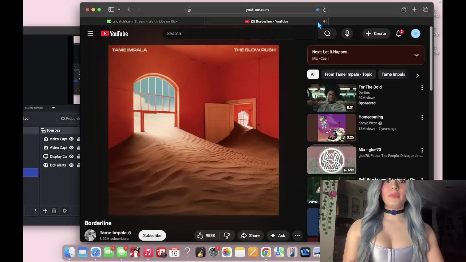Select the highlighted OBS scene item

click(31, 172)
